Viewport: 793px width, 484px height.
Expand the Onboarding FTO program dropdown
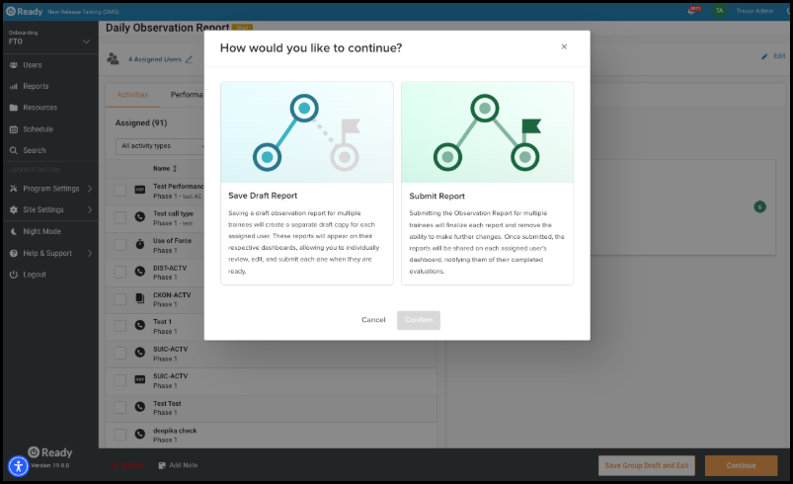tap(49, 38)
